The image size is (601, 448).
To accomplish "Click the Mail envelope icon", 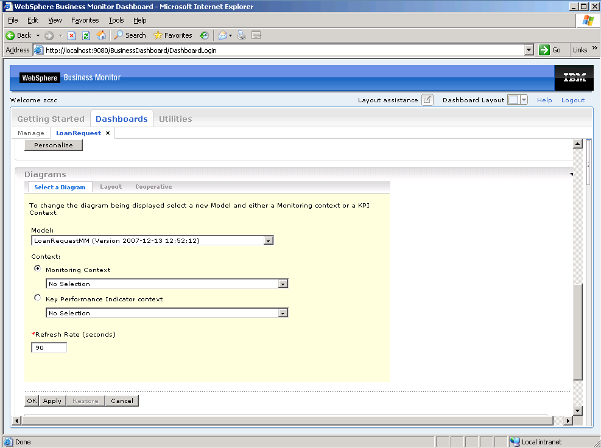I will 222,36.
